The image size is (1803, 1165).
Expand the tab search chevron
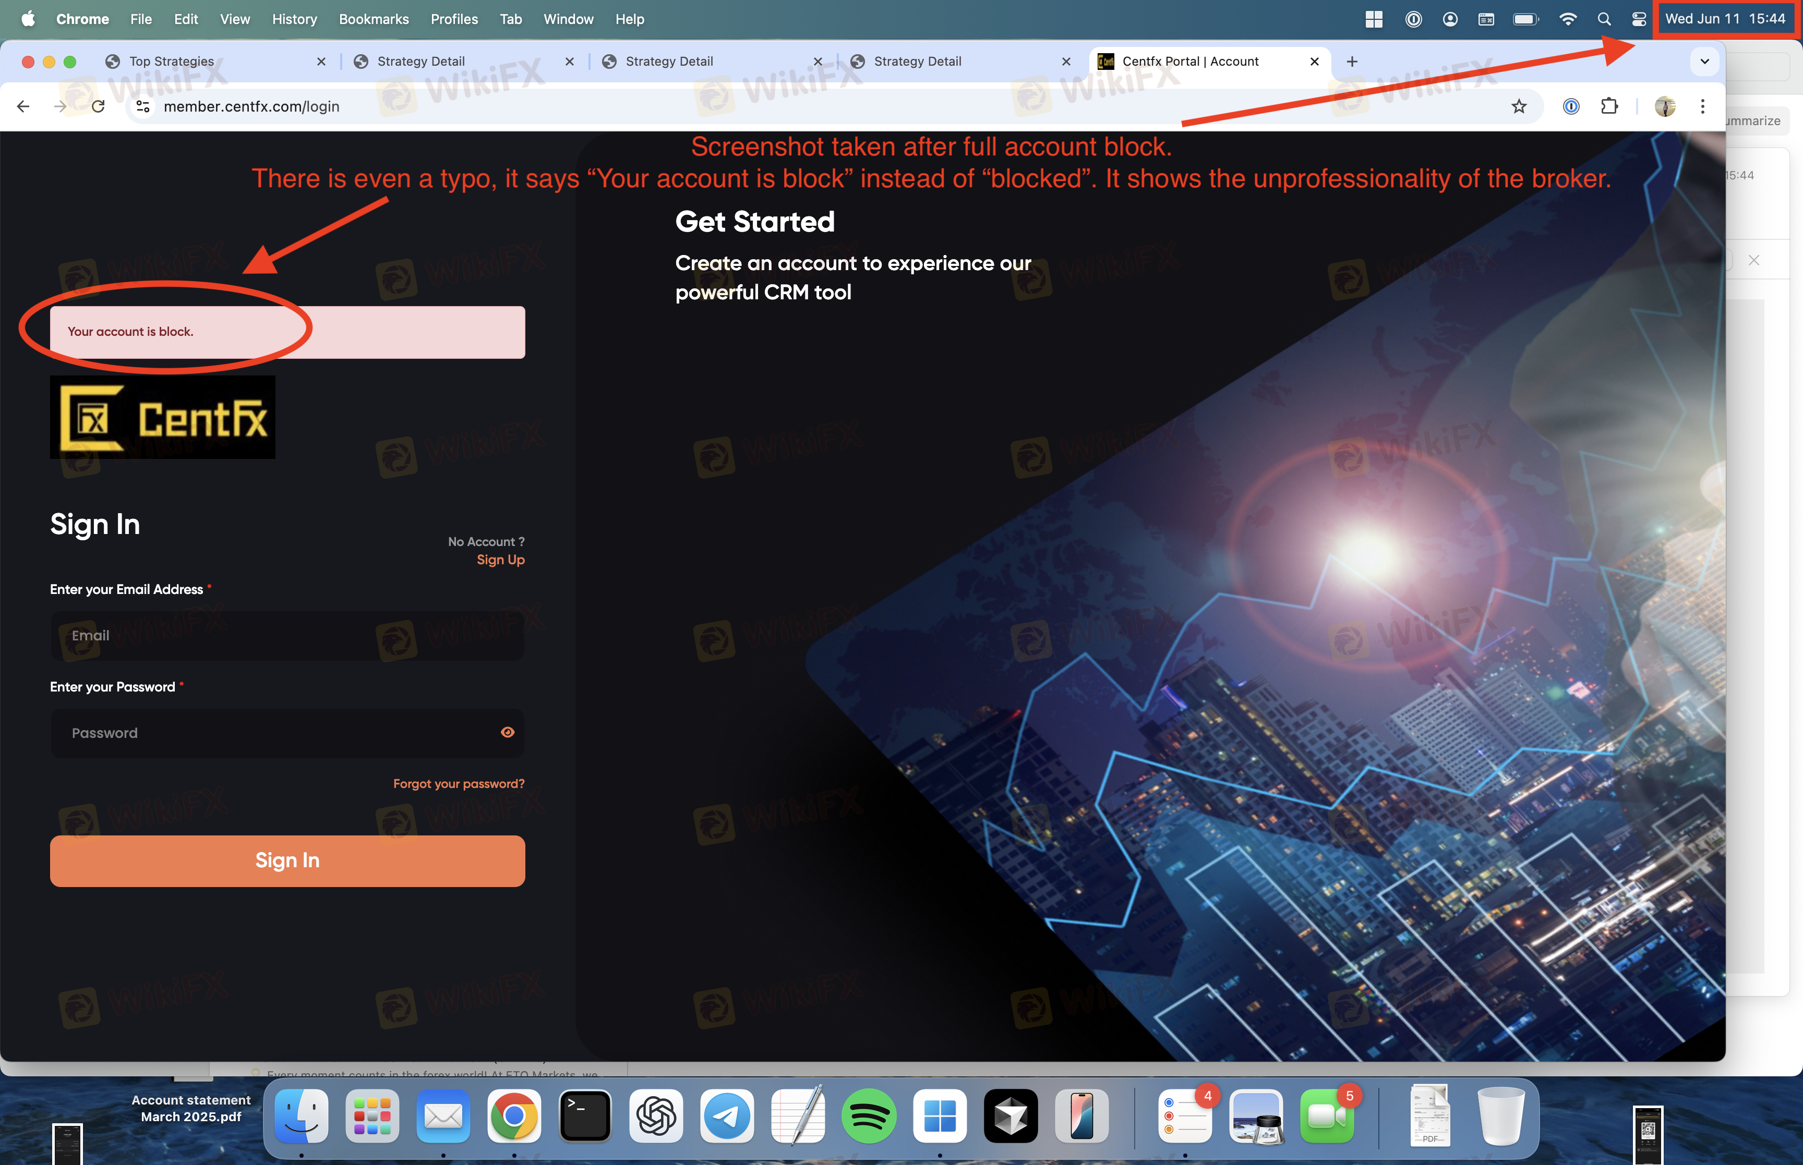point(1704,62)
